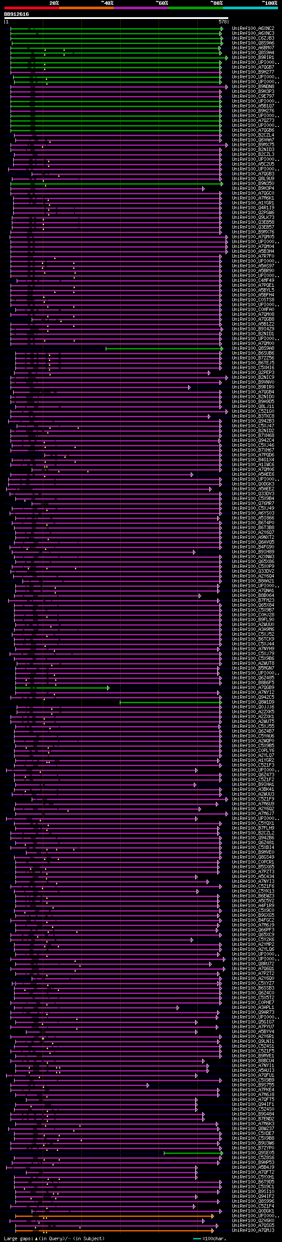The height and width of the screenshot is (1242, 282).
Task: Open the UniRef100_Q8S9A6 hit label
Action: click(x=253, y=43)
